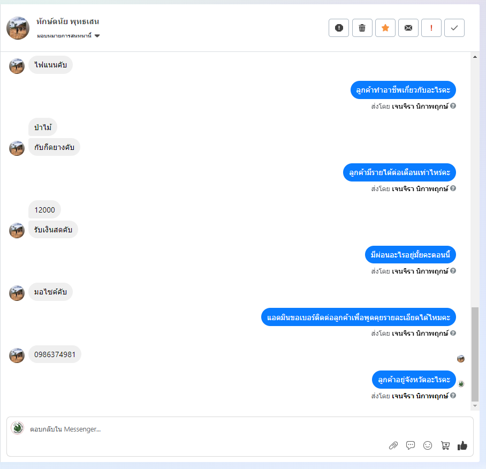Toggle the red exclamation priority flag
Image resolution: width=486 pixels, height=469 pixels.
[431, 28]
